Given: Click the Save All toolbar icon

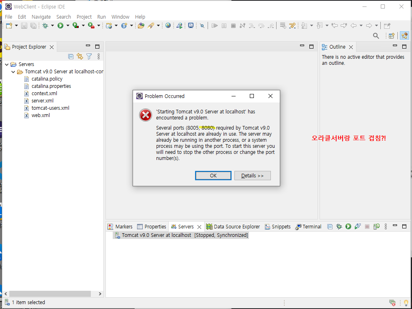Looking at the screenshot, I should 33,26.
